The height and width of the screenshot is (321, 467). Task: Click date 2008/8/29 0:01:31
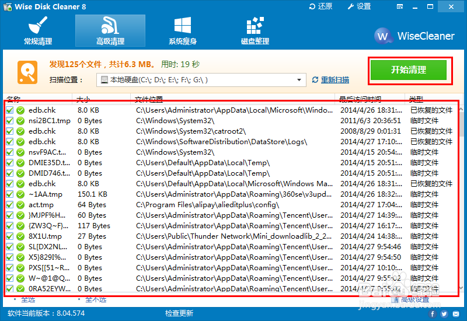tap(371, 131)
